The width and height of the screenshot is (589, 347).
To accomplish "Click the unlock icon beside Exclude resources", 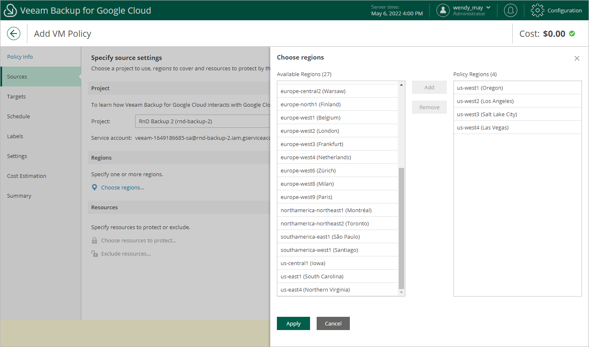I will [x=95, y=254].
